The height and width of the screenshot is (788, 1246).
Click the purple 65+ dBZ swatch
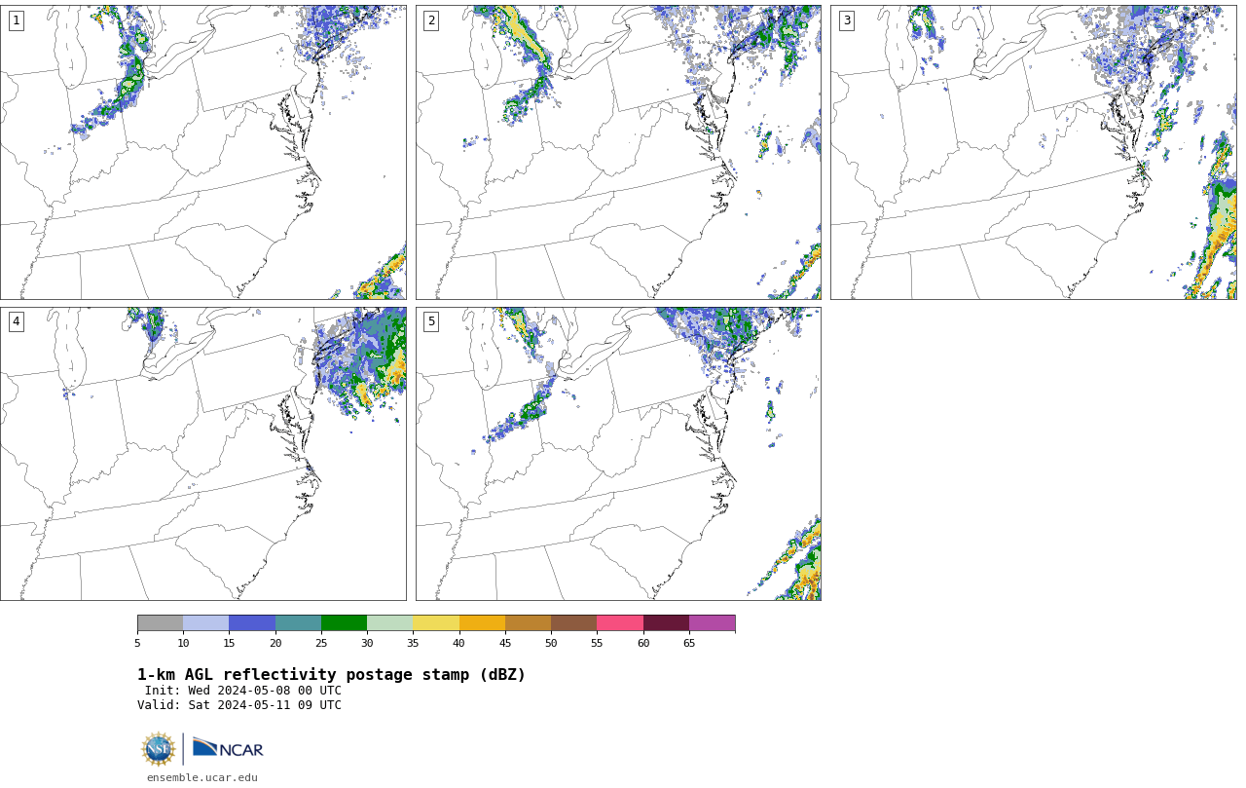coord(712,623)
